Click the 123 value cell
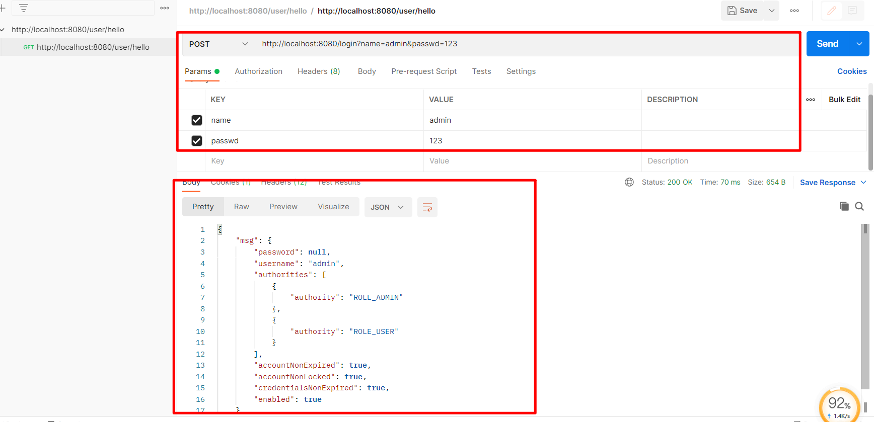Image resolution: width=874 pixels, height=422 pixels. coord(532,141)
